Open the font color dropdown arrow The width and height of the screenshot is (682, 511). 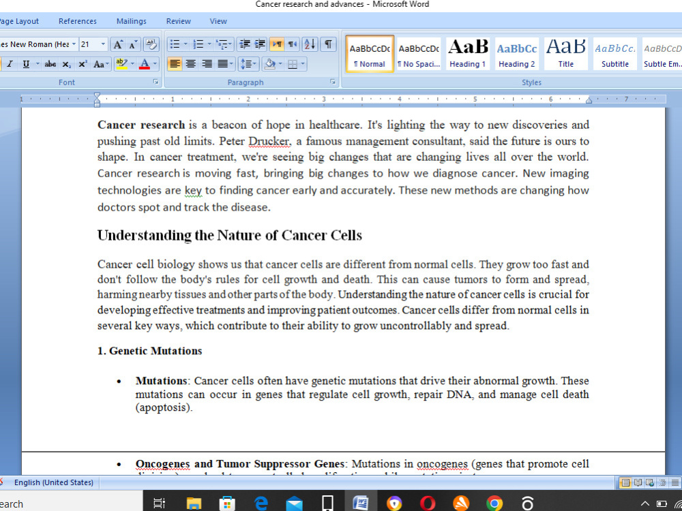pyautogui.click(x=155, y=64)
